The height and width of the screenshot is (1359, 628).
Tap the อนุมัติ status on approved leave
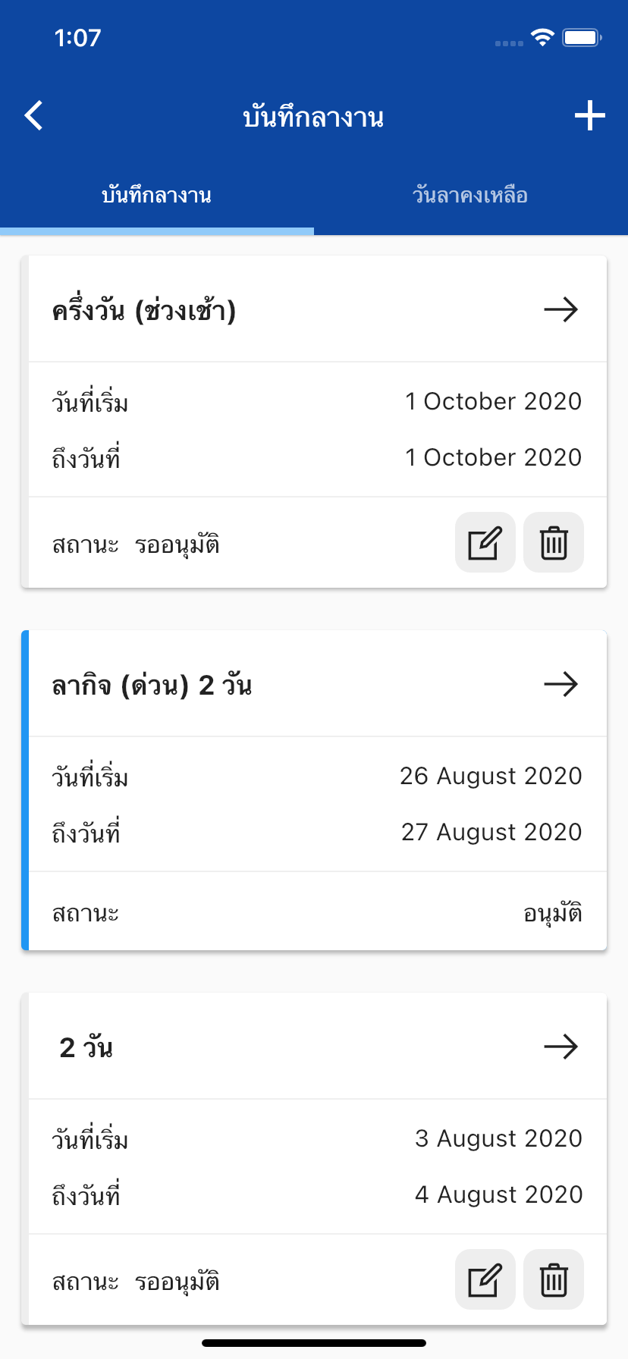[553, 913]
